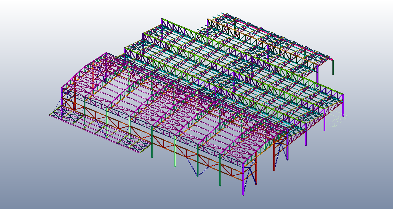Click the dark green column at far right top
The image size is (393, 209).
pyautogui.click(x=333, y=67)
